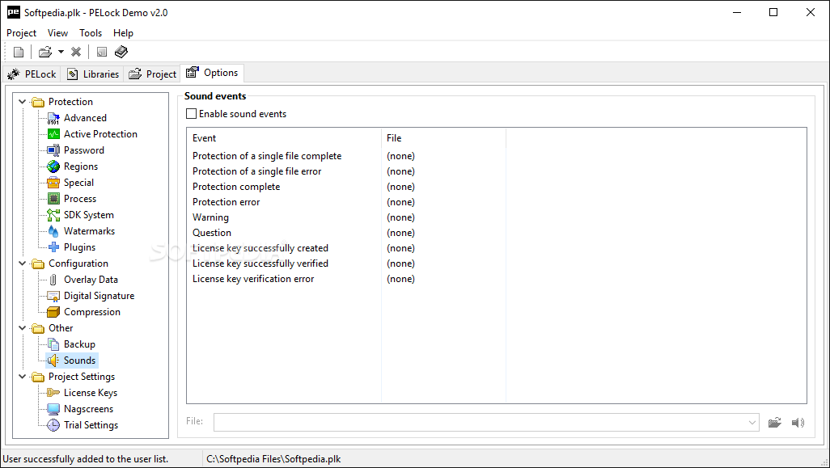Select the Password tree icon
Image resolution: width=830 pixels, height=468 pixels.
click(53, 150)
